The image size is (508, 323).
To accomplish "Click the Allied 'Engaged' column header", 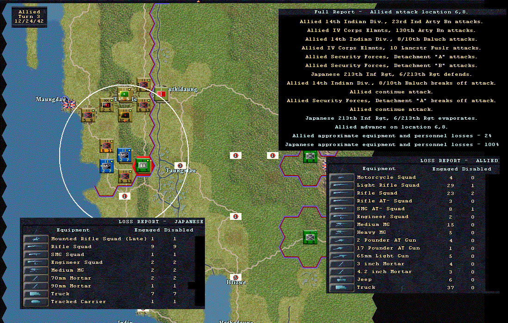I will tap(445, 169).
